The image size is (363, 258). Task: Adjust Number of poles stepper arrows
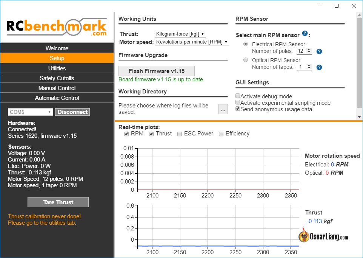pos(309,51)
